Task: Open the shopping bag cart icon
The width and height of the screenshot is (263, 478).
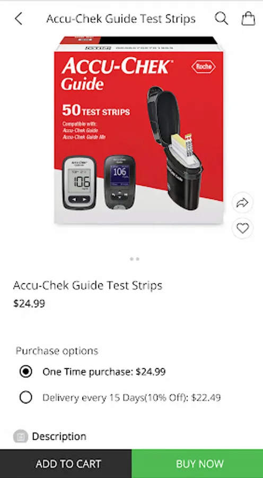Action: (x=248, y=19)
